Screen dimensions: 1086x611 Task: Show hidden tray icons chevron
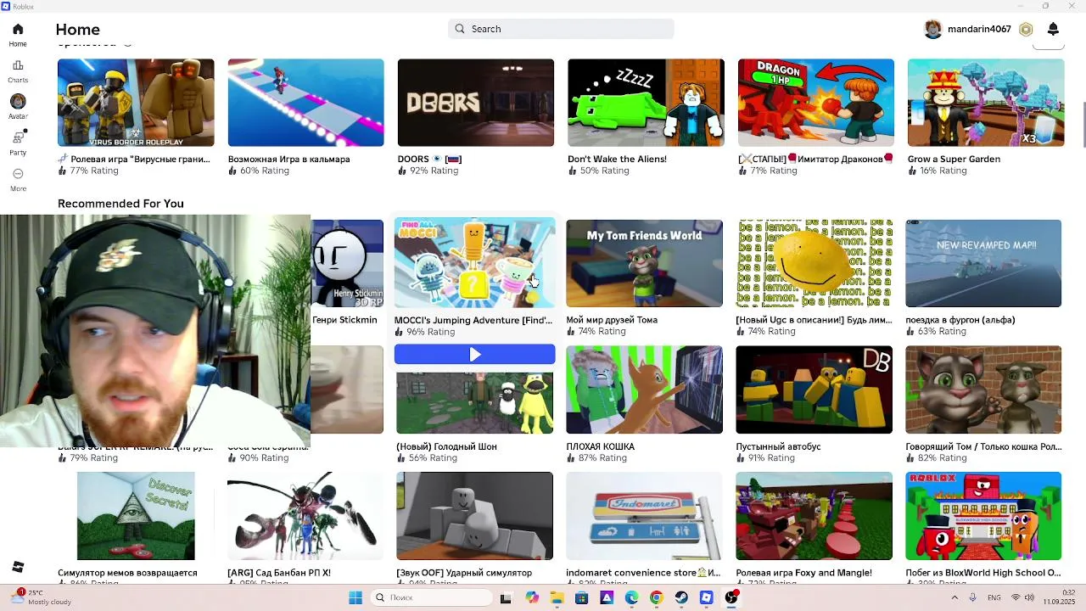[x=954, y=597]
